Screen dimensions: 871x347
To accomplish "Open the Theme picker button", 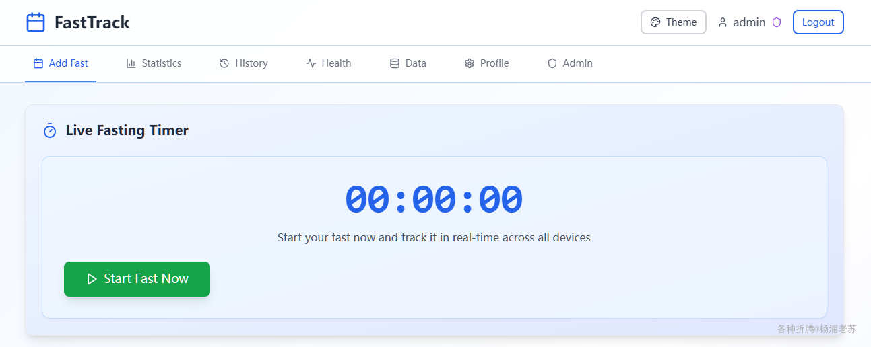I will 674,22.
